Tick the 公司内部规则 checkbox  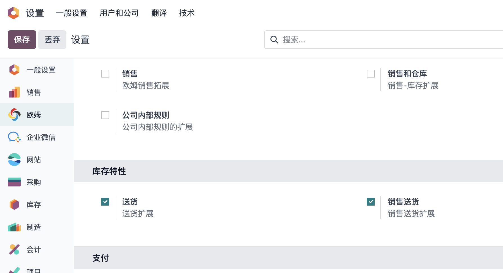coord(105,115)
